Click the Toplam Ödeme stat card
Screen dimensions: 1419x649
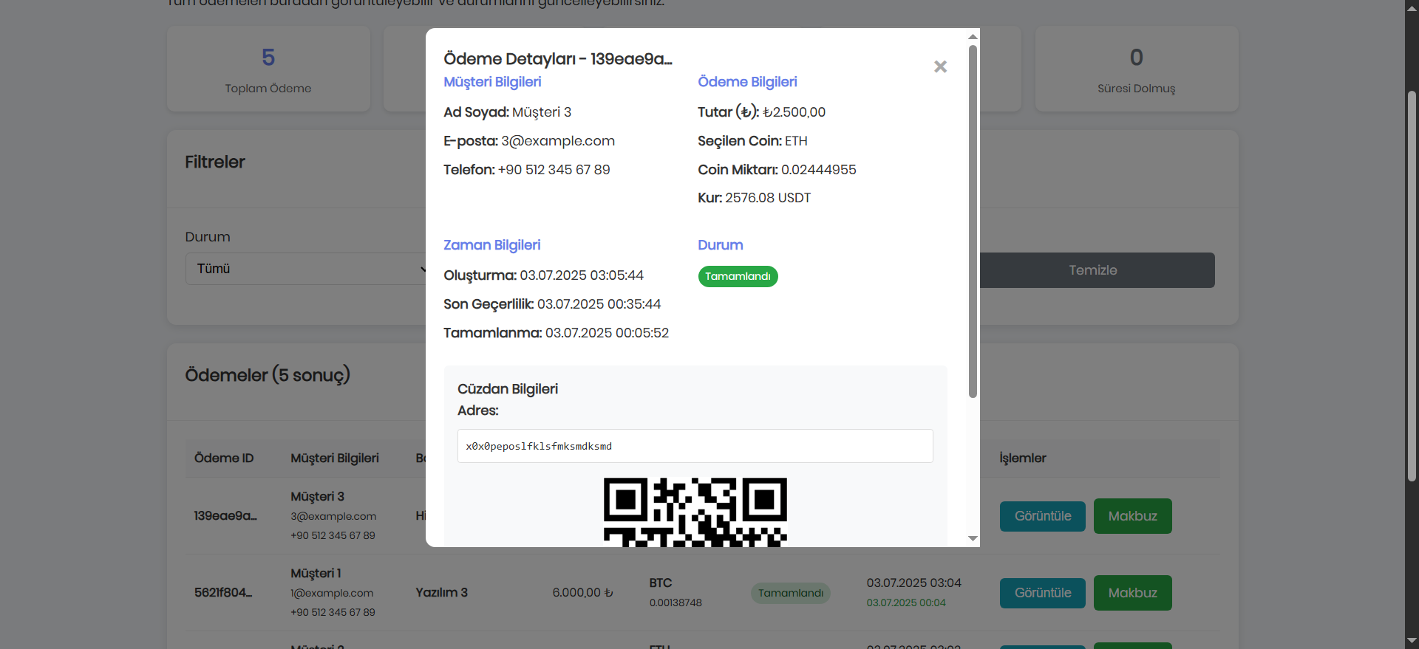pyautogui.click(x=268, y=69)
